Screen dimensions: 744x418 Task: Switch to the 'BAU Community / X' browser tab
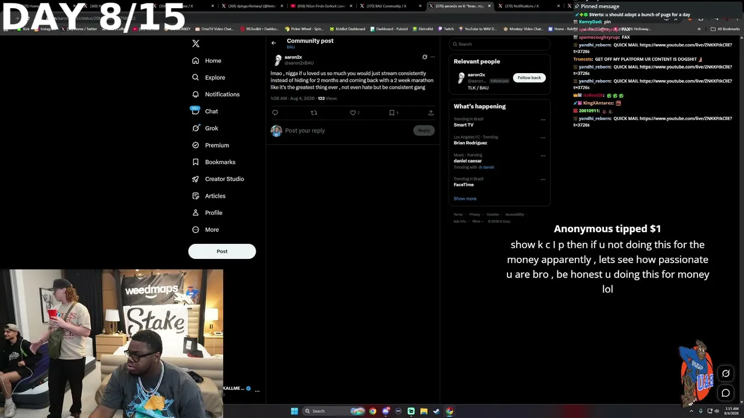(389, 6)
